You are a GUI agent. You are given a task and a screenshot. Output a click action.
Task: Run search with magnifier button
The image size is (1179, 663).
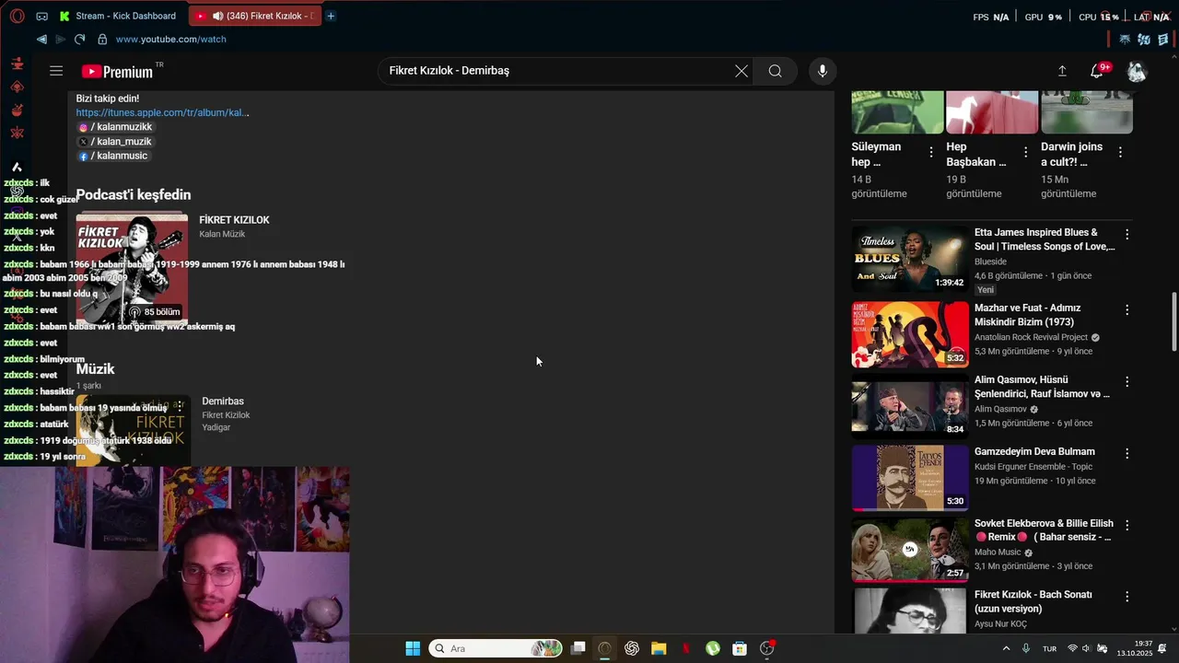(776, 71)
